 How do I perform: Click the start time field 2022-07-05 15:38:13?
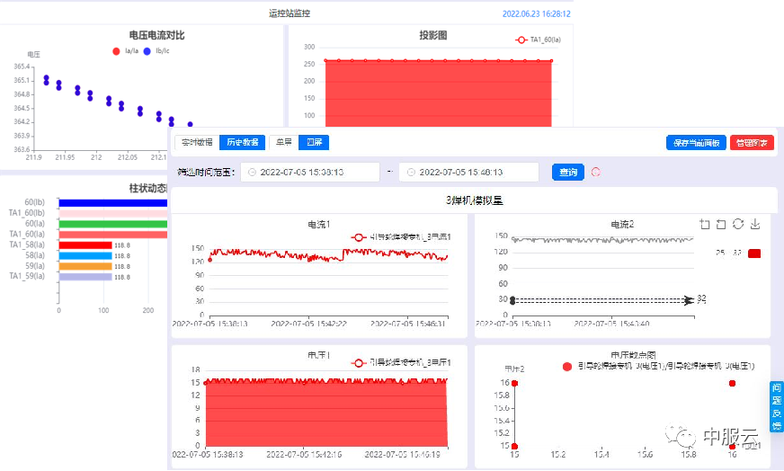310,172
